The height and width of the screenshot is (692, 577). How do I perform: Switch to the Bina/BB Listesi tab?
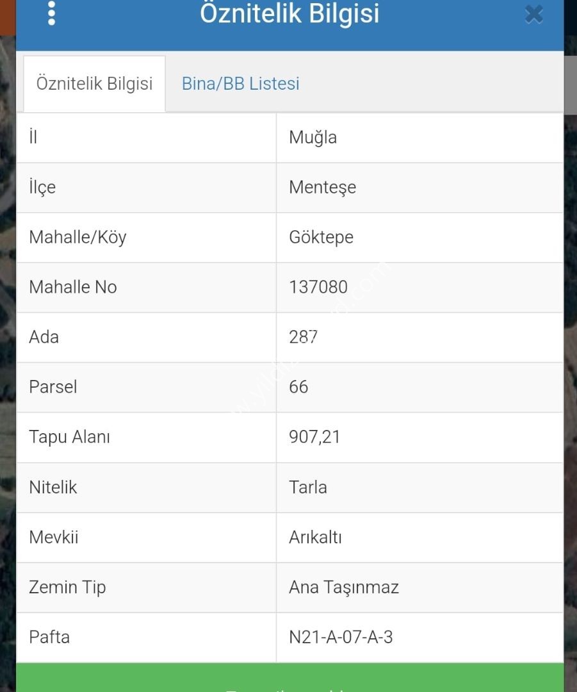(240, 83)
